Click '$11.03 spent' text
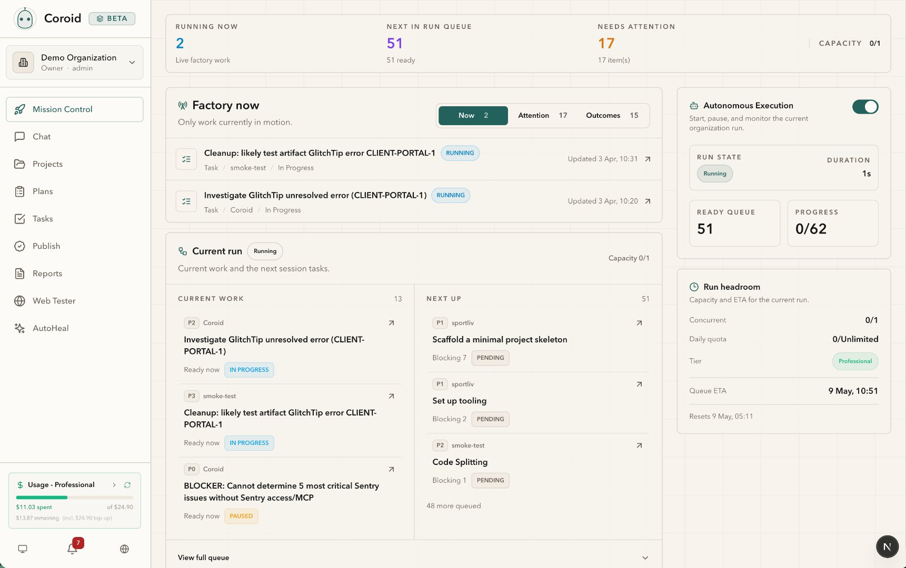The height and width of the screenshot is (568, 906). point(34,508)
